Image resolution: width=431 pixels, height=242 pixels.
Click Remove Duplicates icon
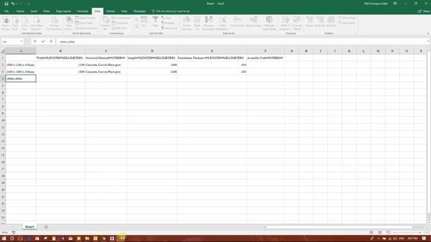[208, 24]
